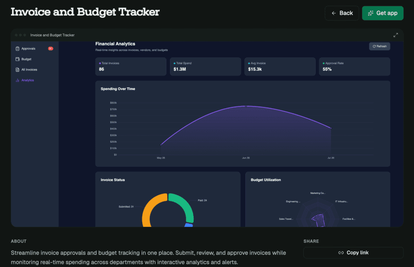Switch to the Budget section
Image resolution: width=414 pixels, height=267 pixels.
(x=34, y=59)
